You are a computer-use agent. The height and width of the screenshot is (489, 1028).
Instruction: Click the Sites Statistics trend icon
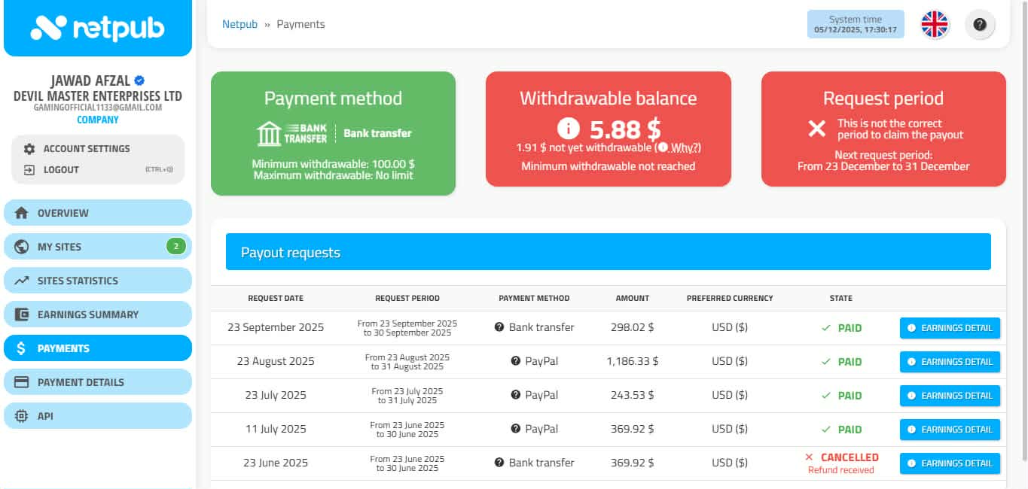[x=22, y=281]
